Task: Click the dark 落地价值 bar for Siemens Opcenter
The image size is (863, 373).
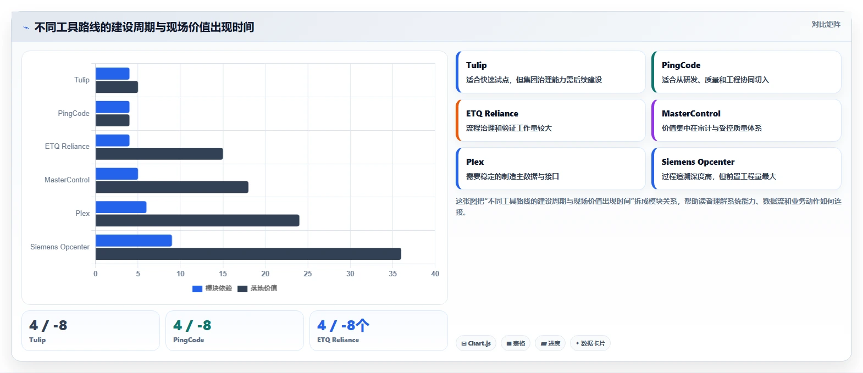Action: click(248, 254)
